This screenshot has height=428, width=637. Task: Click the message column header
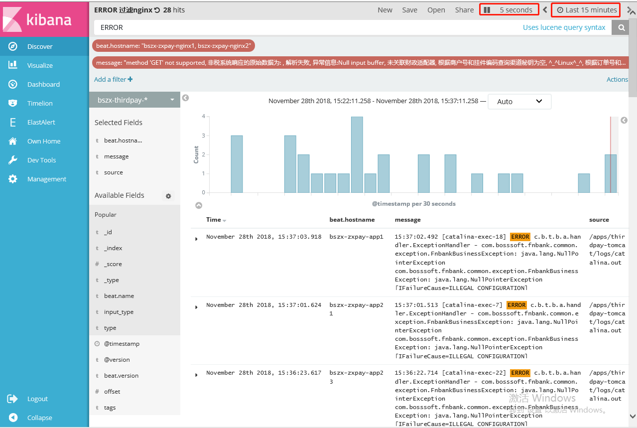tap(407, 220)
